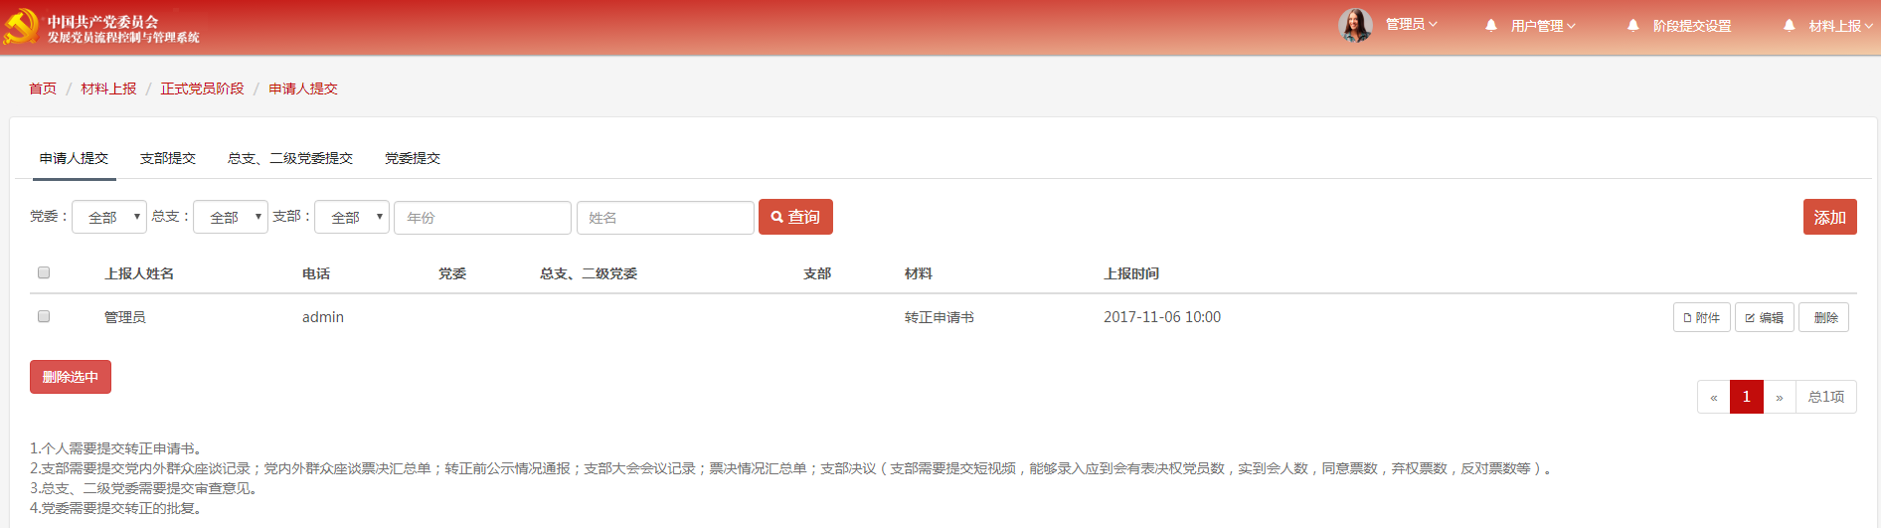Click the 正式党员阶段 breadcrumb link
This screenshot has width=1881, height=528.
coord(203,88)
